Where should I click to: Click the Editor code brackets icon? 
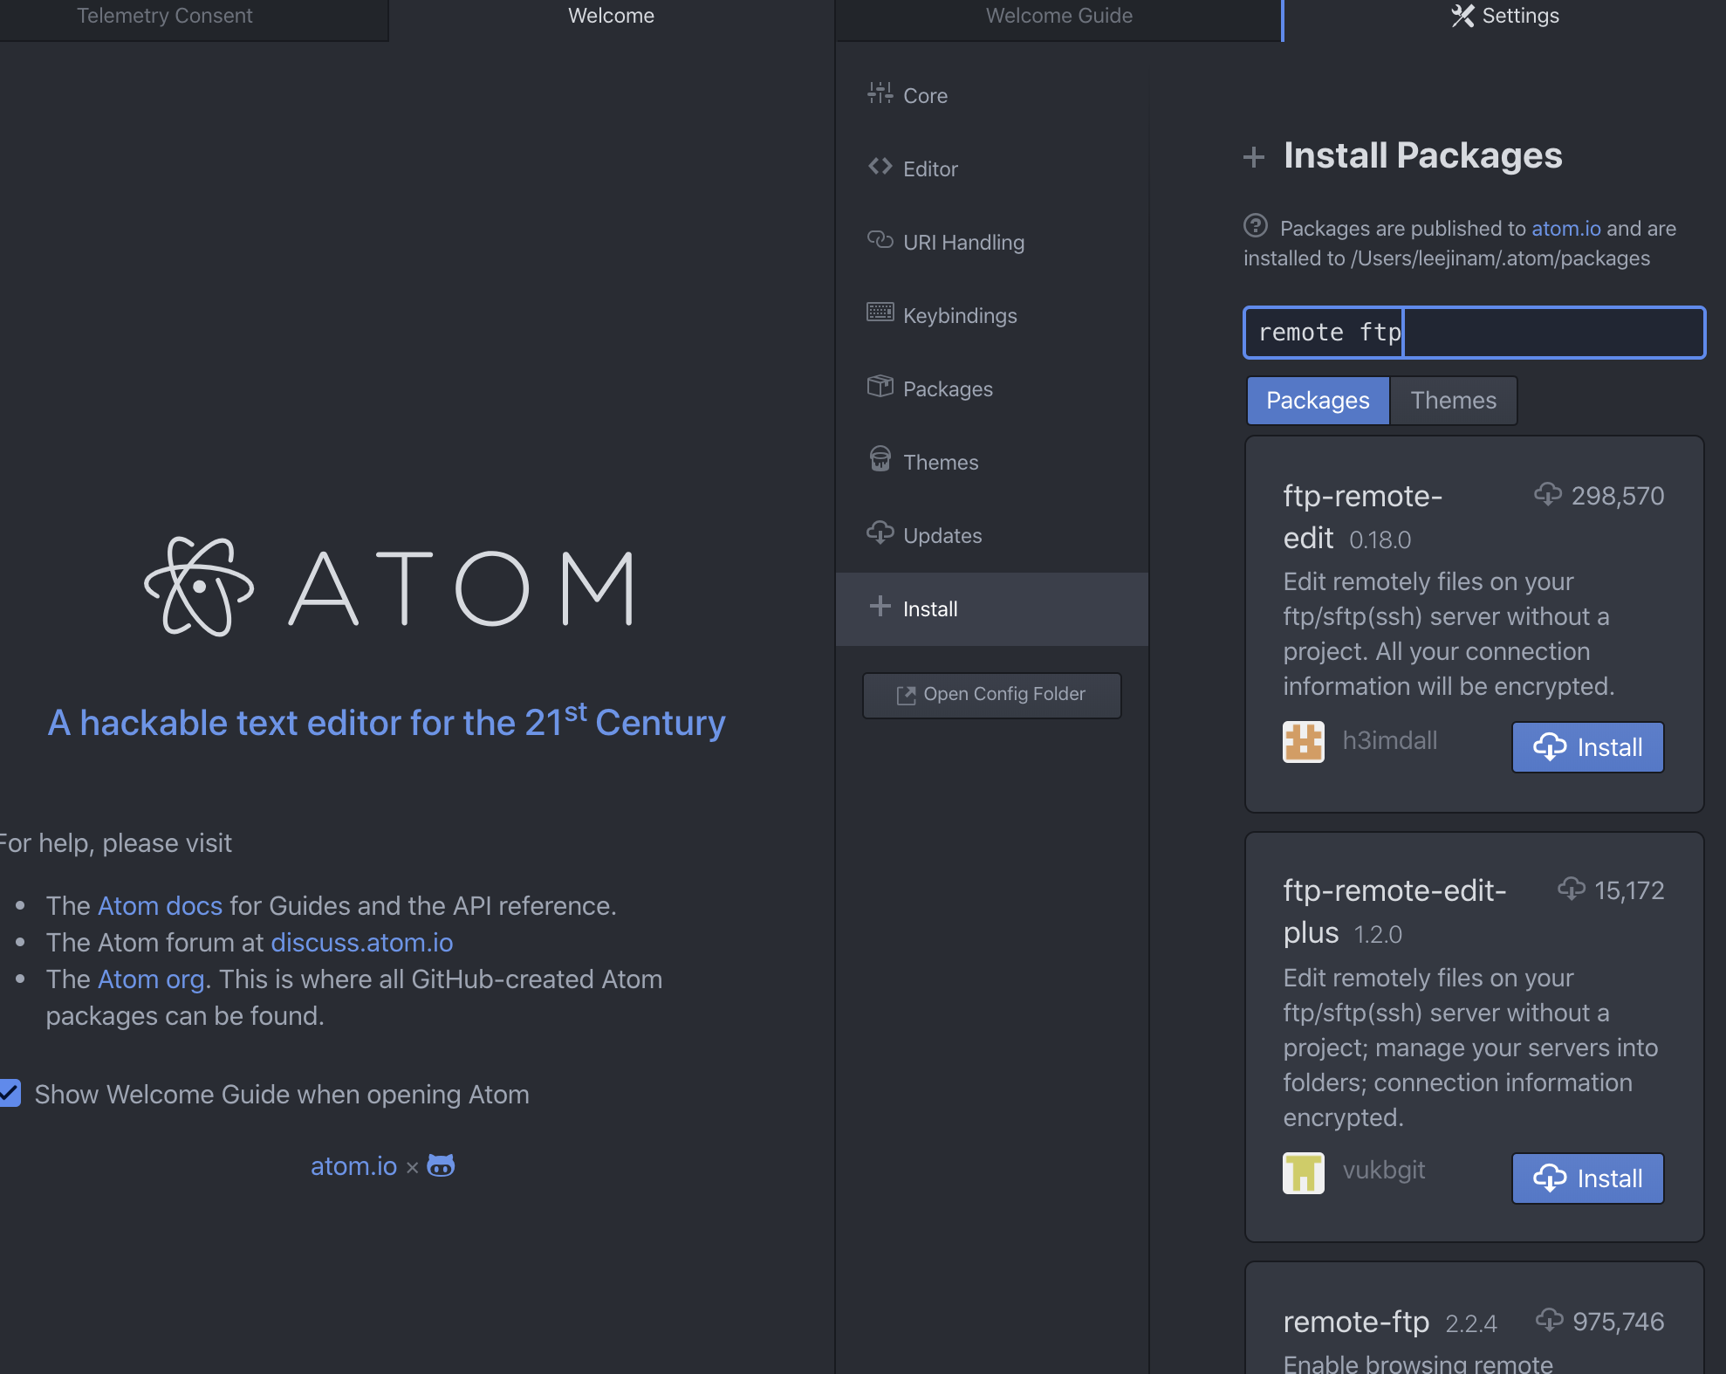(880, 167)
